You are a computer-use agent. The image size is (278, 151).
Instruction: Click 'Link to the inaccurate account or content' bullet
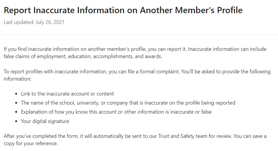(68, 94)
